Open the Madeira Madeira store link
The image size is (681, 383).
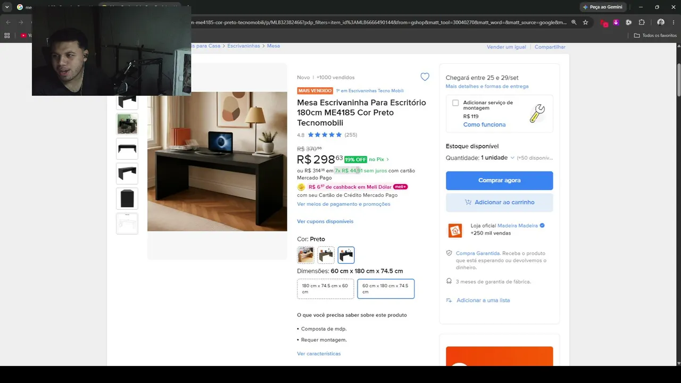518,226
